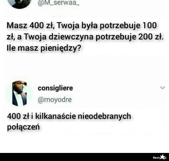Click the word 'nieodebranych' in reply
Screen dimensions: 169x161
(104, 116)
